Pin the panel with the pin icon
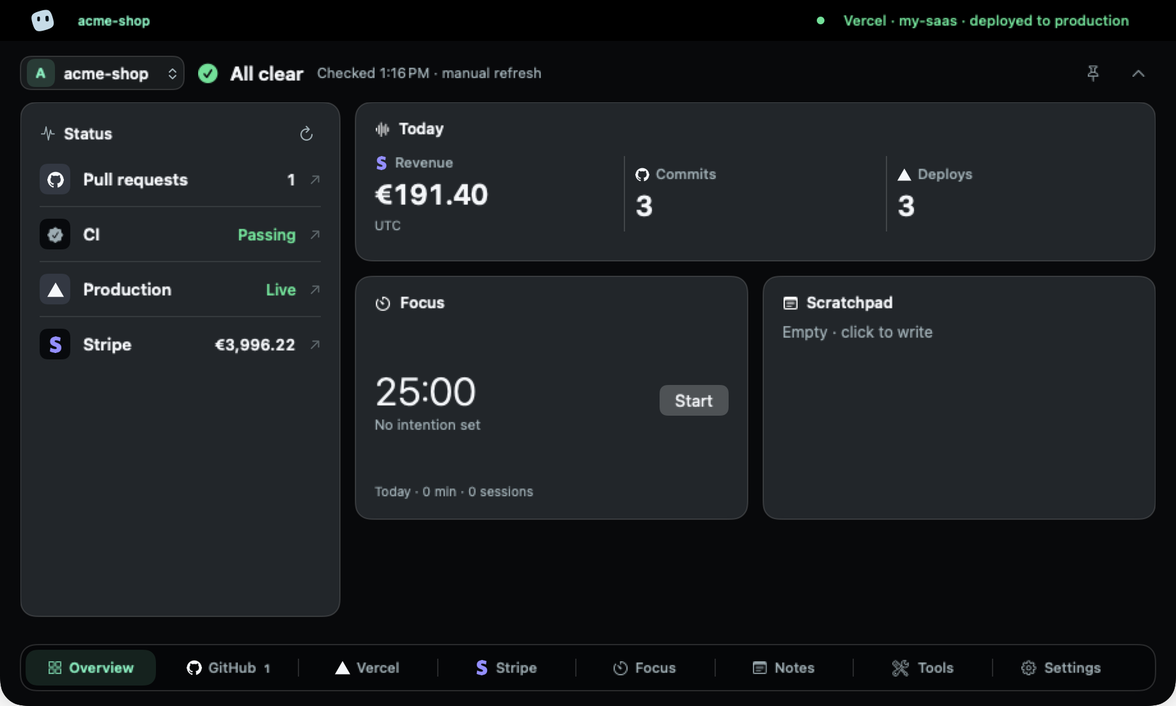This screenshot has height=706, width=1176. [1093, 73]
